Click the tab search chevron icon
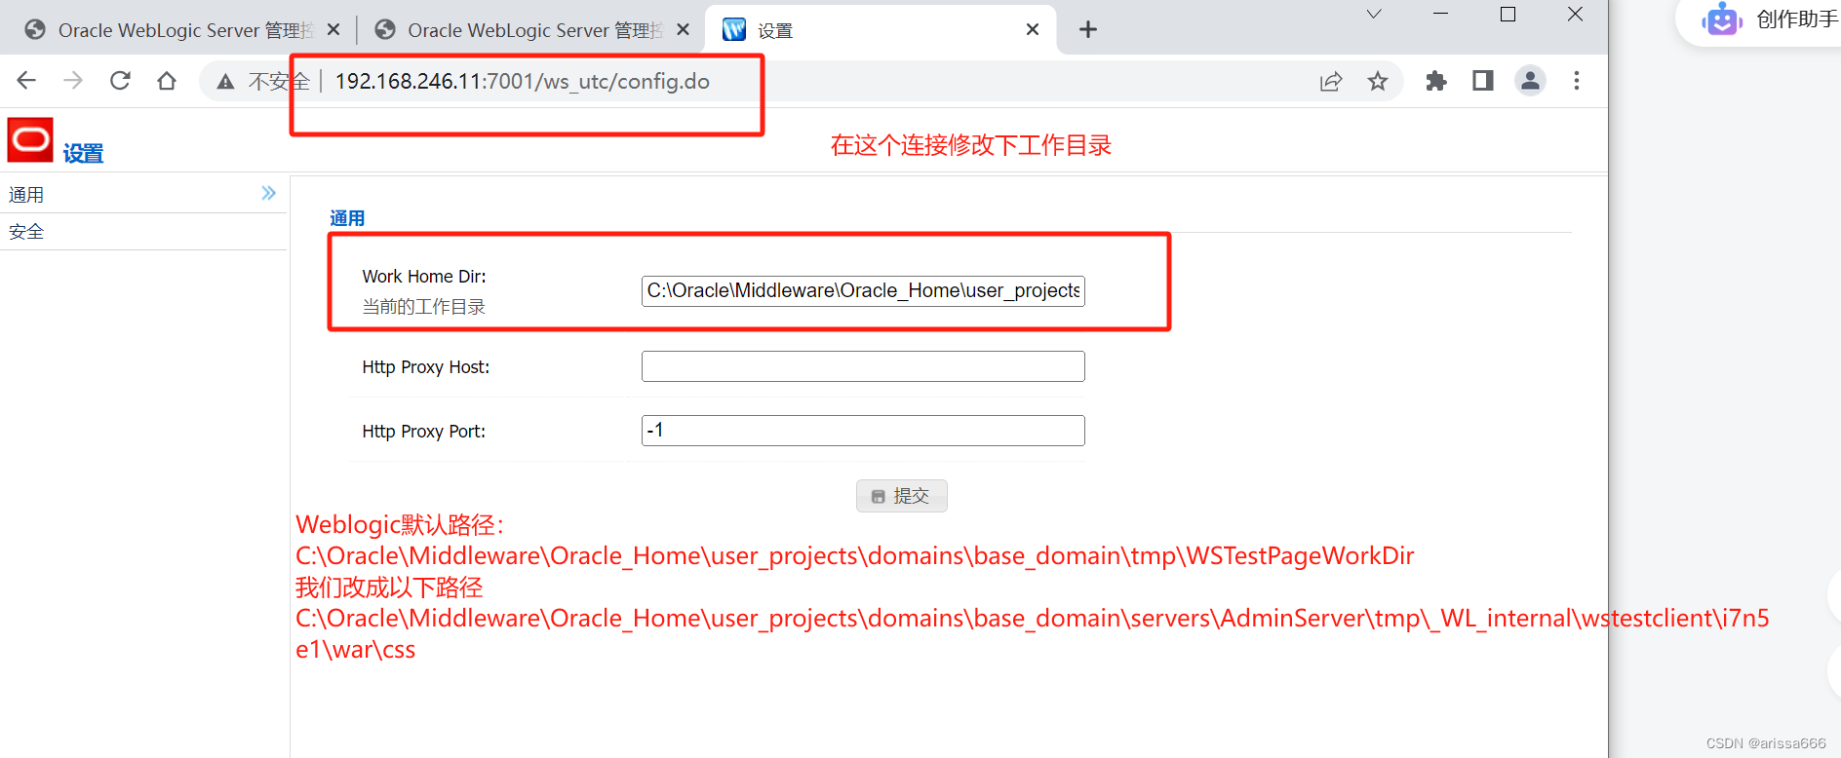This screenshot has width=1841, height=758. [x=1374, y=15]
